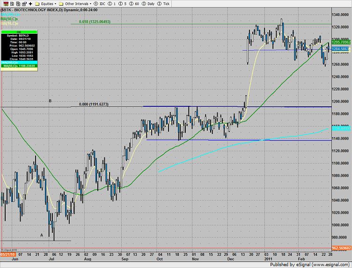Switch to the 5-minute interval
Image resolution: width=352 pixels, height=268 pixels.
click(123, 4)
